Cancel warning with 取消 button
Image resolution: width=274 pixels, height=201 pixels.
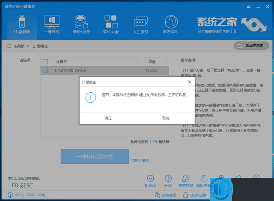[x=166, y=118]
